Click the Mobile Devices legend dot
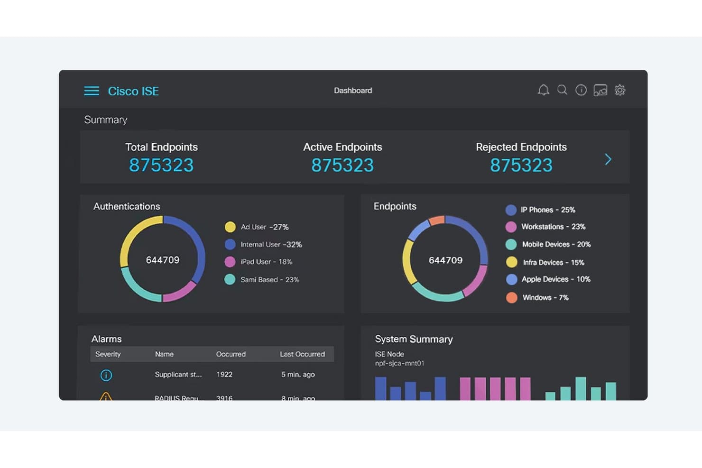The width and height of the screenshot is (702, 468). click(511, 244)
